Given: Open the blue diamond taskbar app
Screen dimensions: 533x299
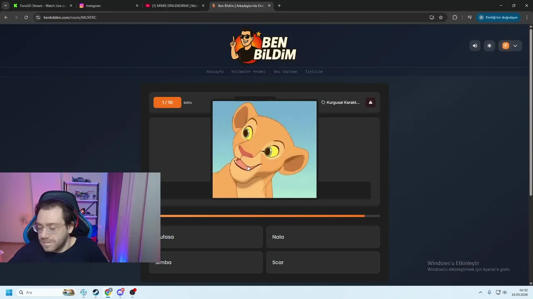Looking at the screenshot, I should coord(84,292).
